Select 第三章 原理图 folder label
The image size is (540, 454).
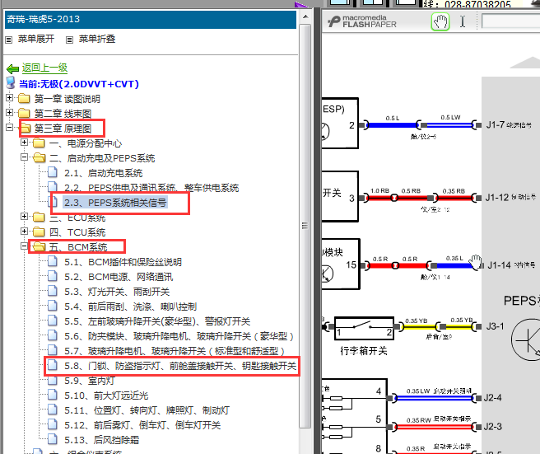[63, 129]
